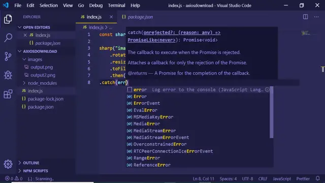
Task: Select the OverconstrainedError suggestion
Action: point(198,144)
